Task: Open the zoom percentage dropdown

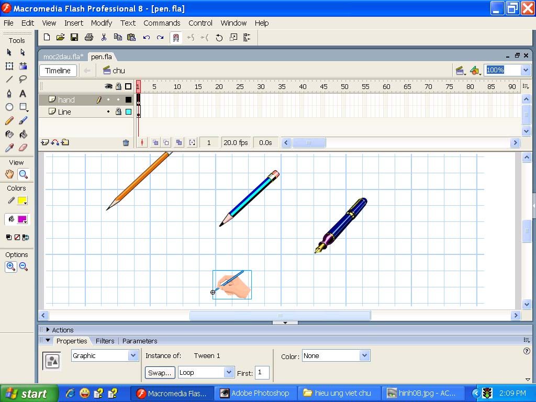Action: point(526,71)
